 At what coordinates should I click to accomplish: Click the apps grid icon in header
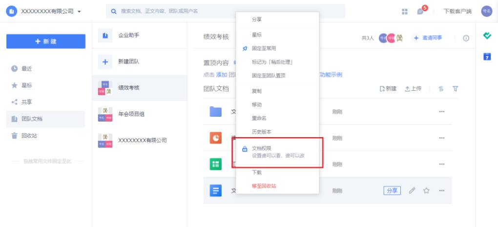point(405,11)
